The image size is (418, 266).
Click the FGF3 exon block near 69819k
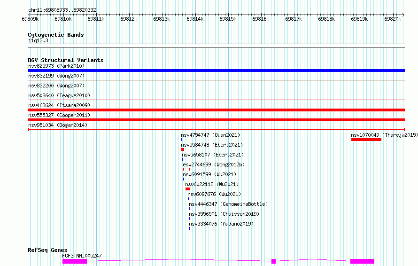pyautogui.click(x=362, y=261)
